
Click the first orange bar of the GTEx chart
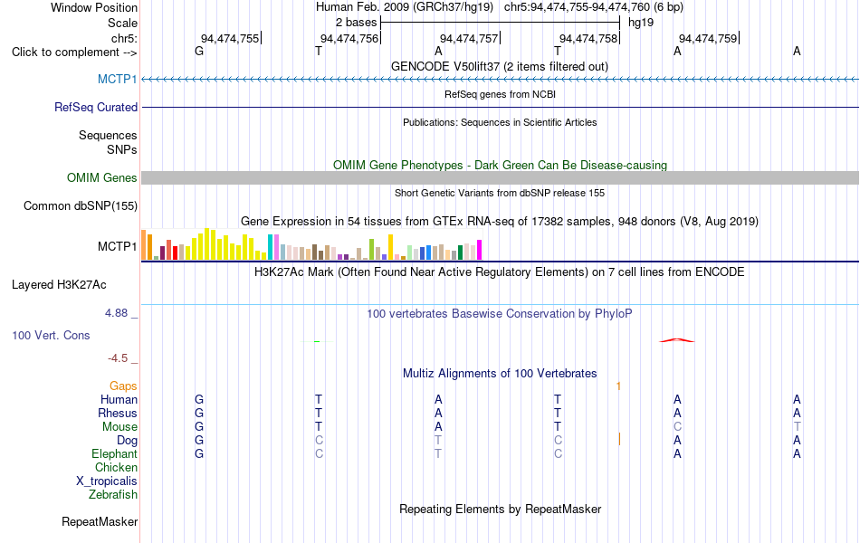coord(144,244)
